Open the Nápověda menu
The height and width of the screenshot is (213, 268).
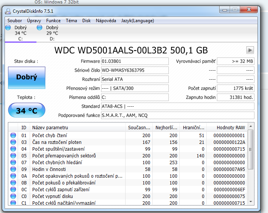click(x=106, y=21)
